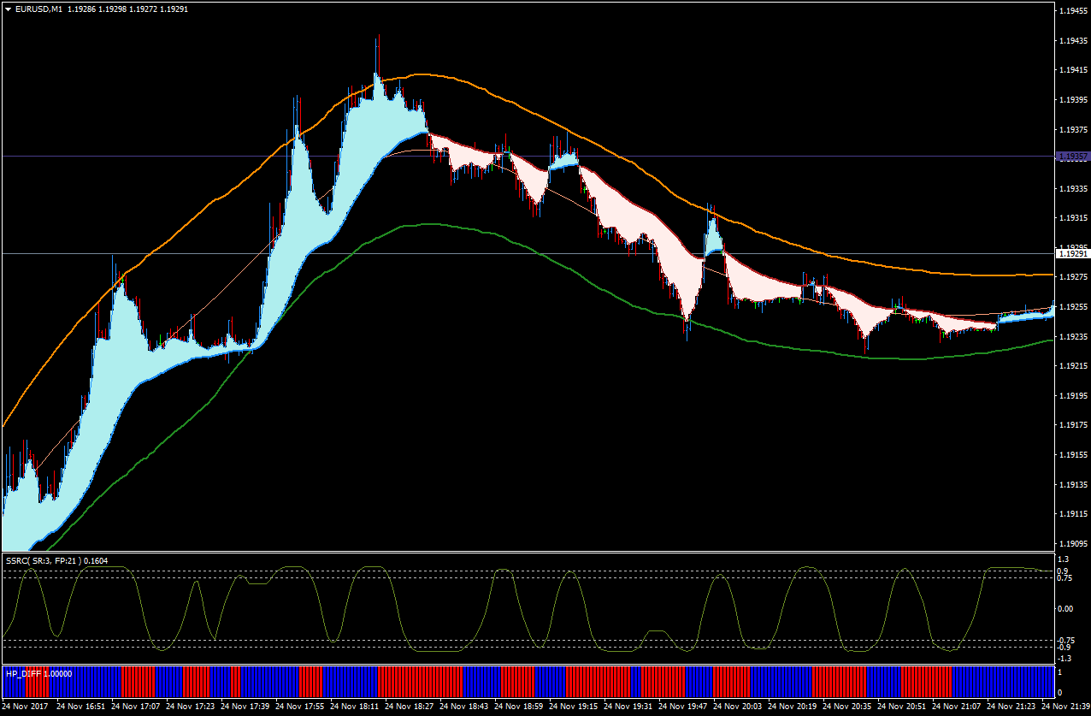Image resolution: width=1091 pixels, height=716 pixels.
Task: Click the 24 Nov 18:11 time label
Action: point(354,707)
